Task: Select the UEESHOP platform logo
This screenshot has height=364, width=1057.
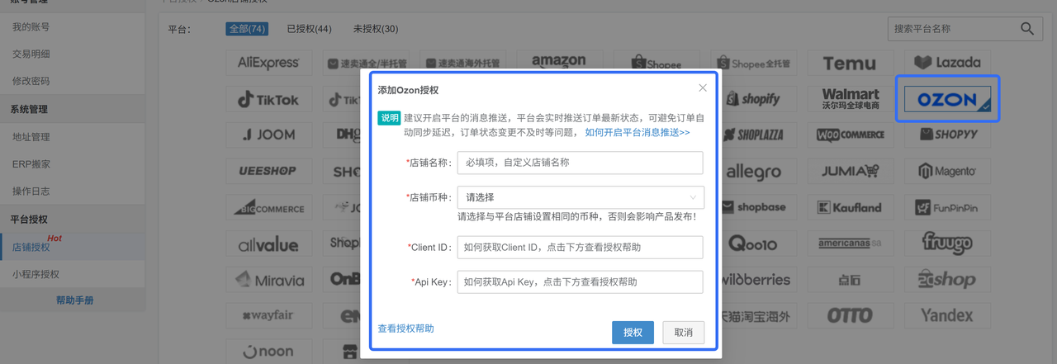Action: 268,172
